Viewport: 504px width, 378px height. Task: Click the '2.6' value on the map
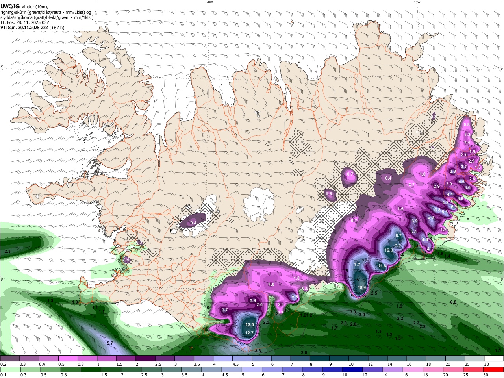(x=259, y=304)
